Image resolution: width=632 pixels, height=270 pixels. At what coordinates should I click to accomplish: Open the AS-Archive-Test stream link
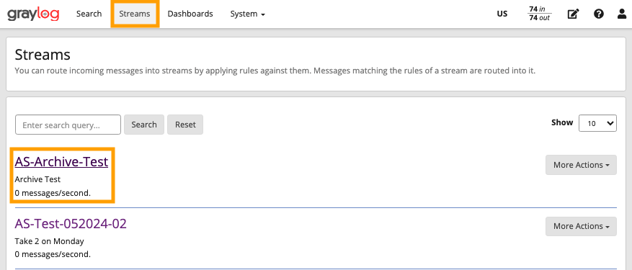click(x=61, y=161)
